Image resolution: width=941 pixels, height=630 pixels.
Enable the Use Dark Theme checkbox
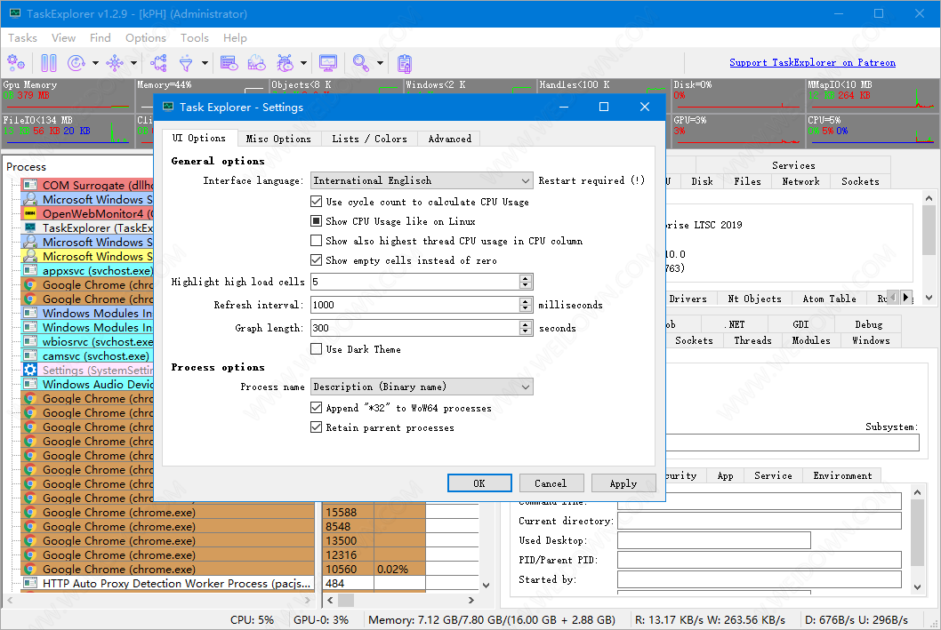point(317,349)
